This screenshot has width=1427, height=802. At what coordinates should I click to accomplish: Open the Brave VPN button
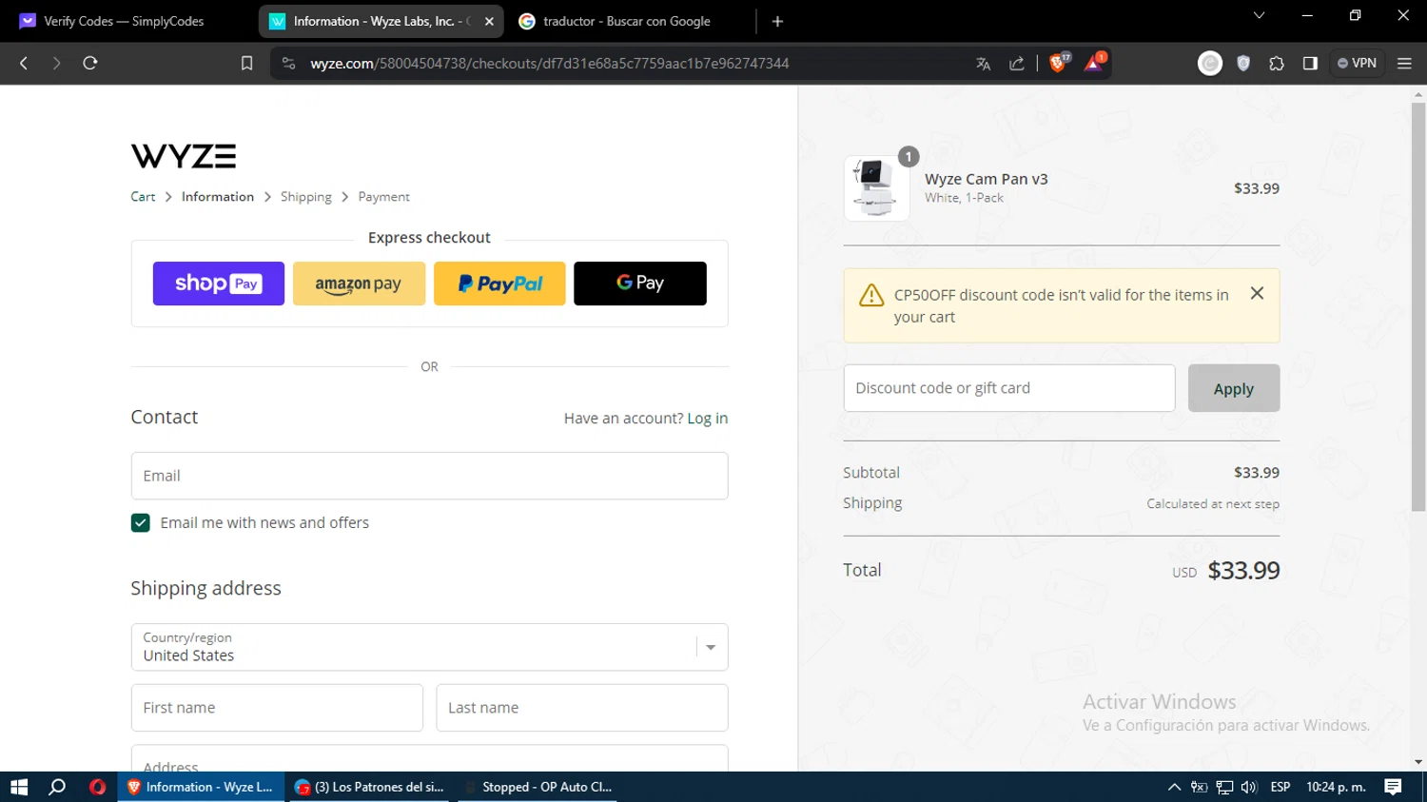[1357, 64]
